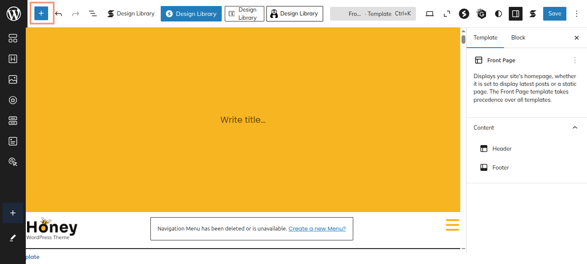Toggle the block inserter plus button

[41, 14]
